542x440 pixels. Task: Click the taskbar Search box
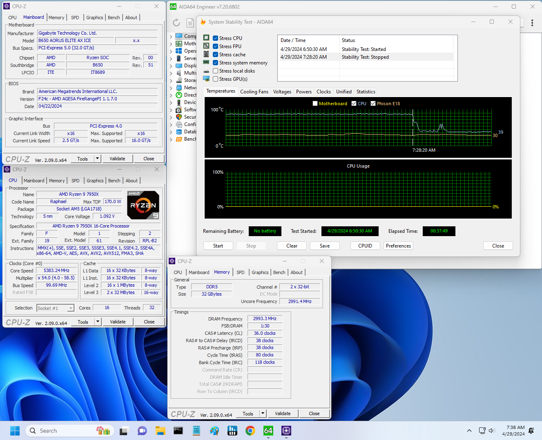pyautogui.click(x=70, y=431)
